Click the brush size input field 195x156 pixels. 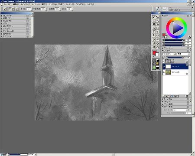(29, 9)
